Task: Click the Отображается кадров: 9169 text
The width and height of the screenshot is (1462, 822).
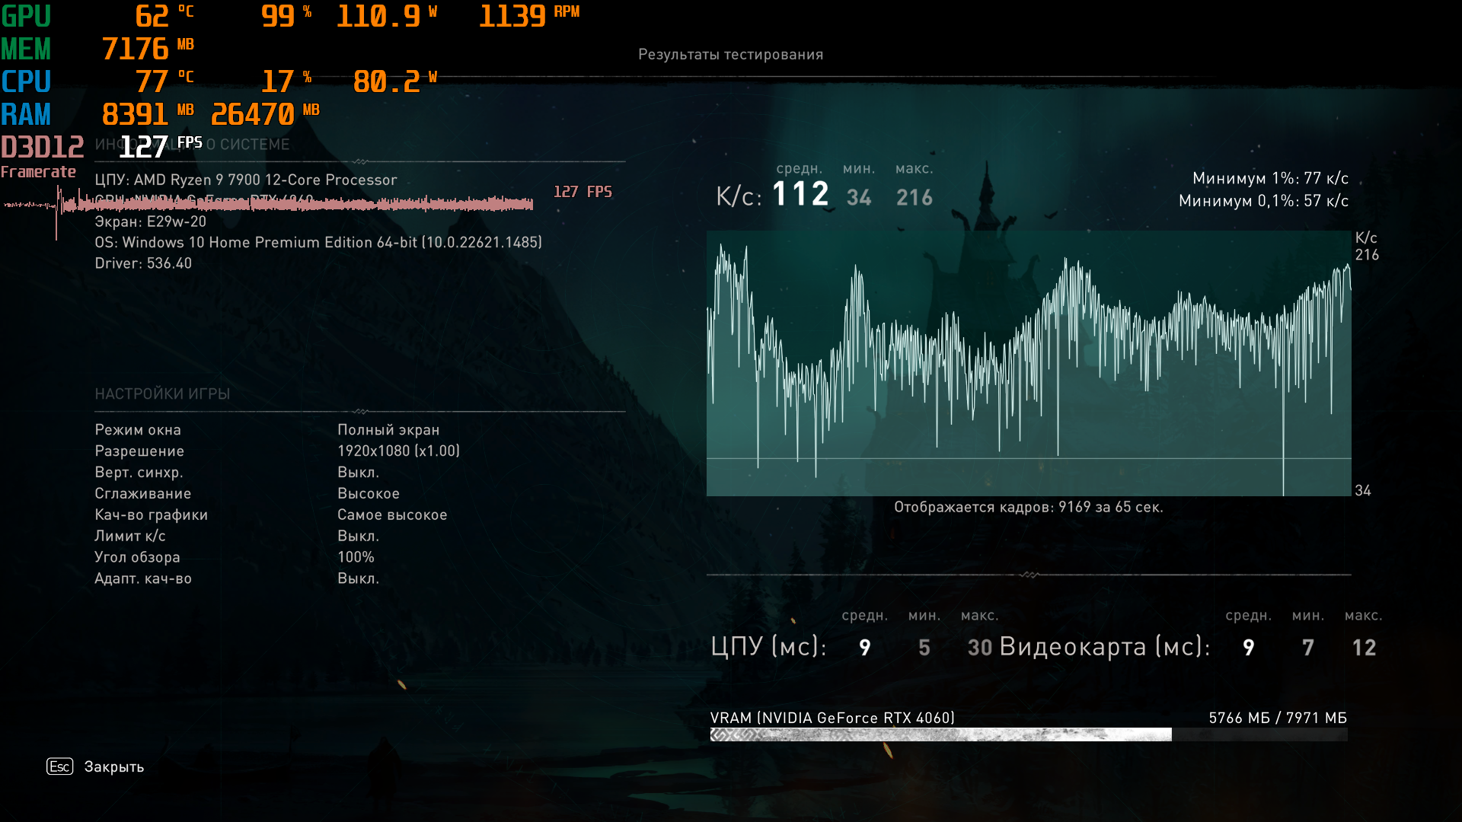Action: point(1028,508)
